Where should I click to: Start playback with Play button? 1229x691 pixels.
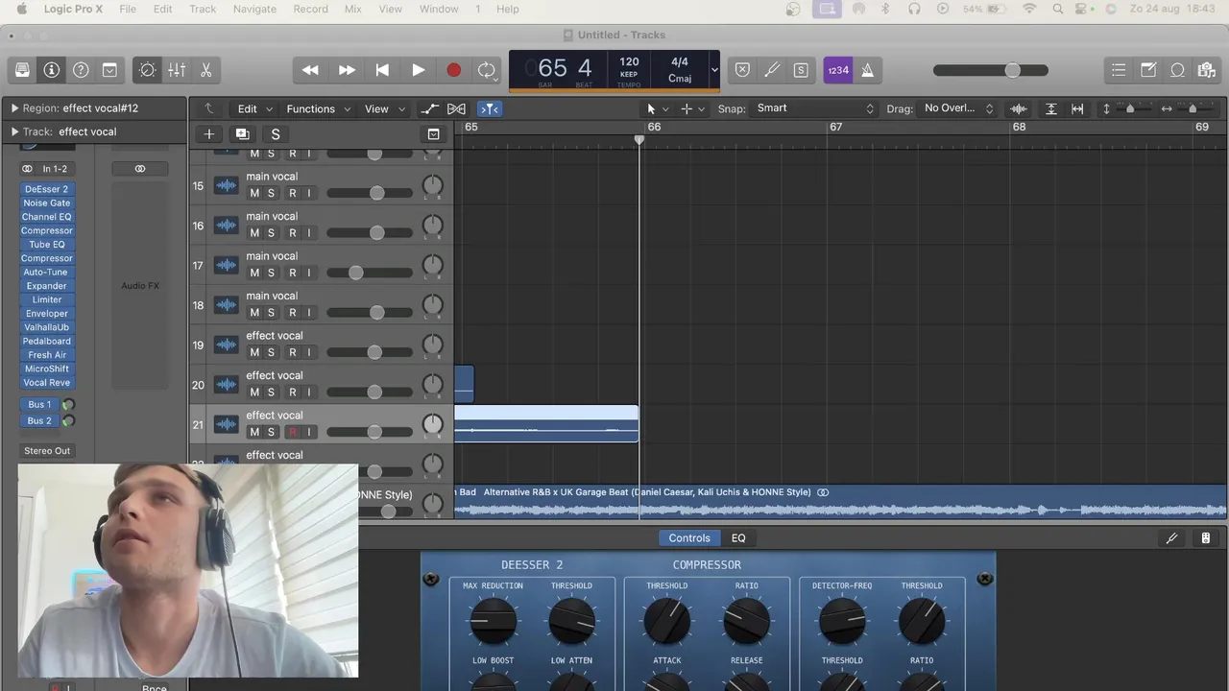tap(419, 70)
